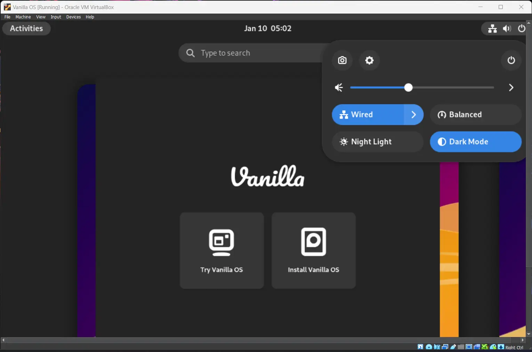The height and width of the screenshot is (352, 532).
Task: Click the vertical scrollbar down arrow
Action: [x=529, y=334]
